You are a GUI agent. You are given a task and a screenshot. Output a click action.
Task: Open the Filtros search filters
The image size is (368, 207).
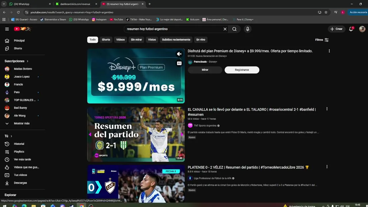tap(322, 40)
